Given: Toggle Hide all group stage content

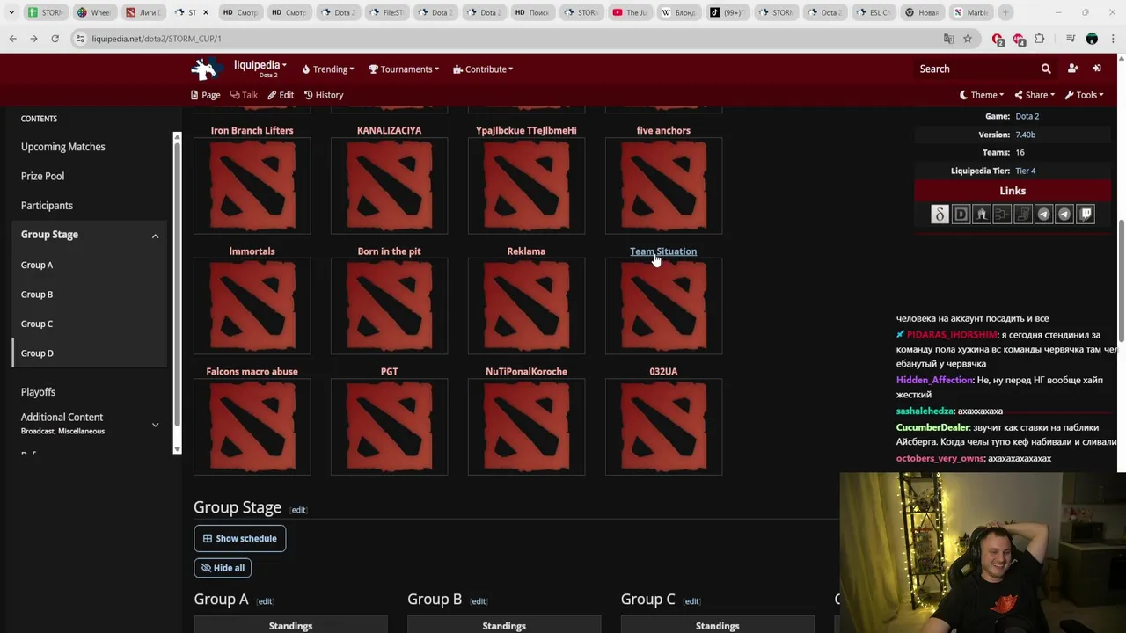Looking at the screenshot, I should point(223,568).
